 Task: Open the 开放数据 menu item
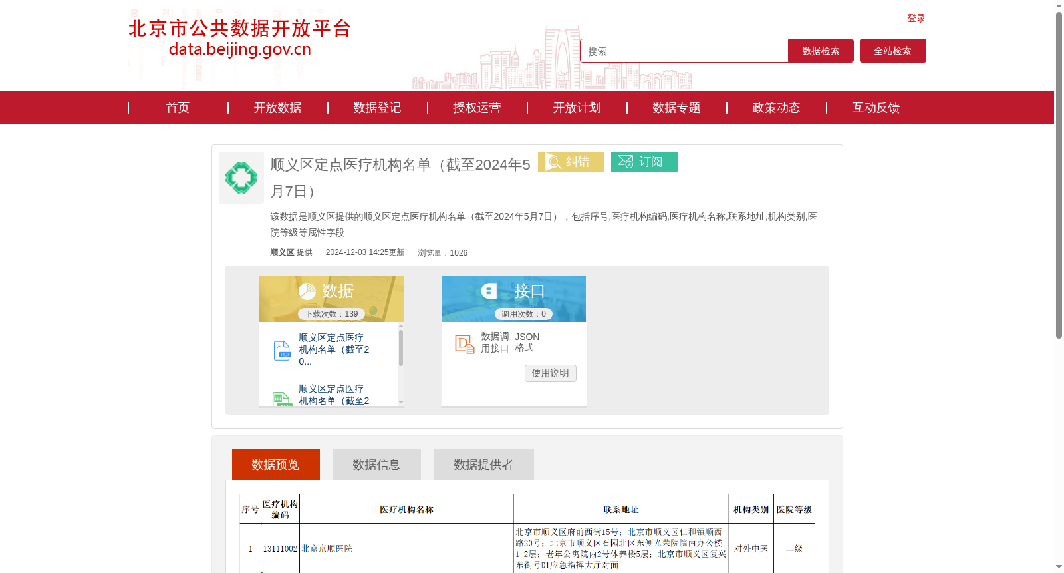(x=277, y=108)
